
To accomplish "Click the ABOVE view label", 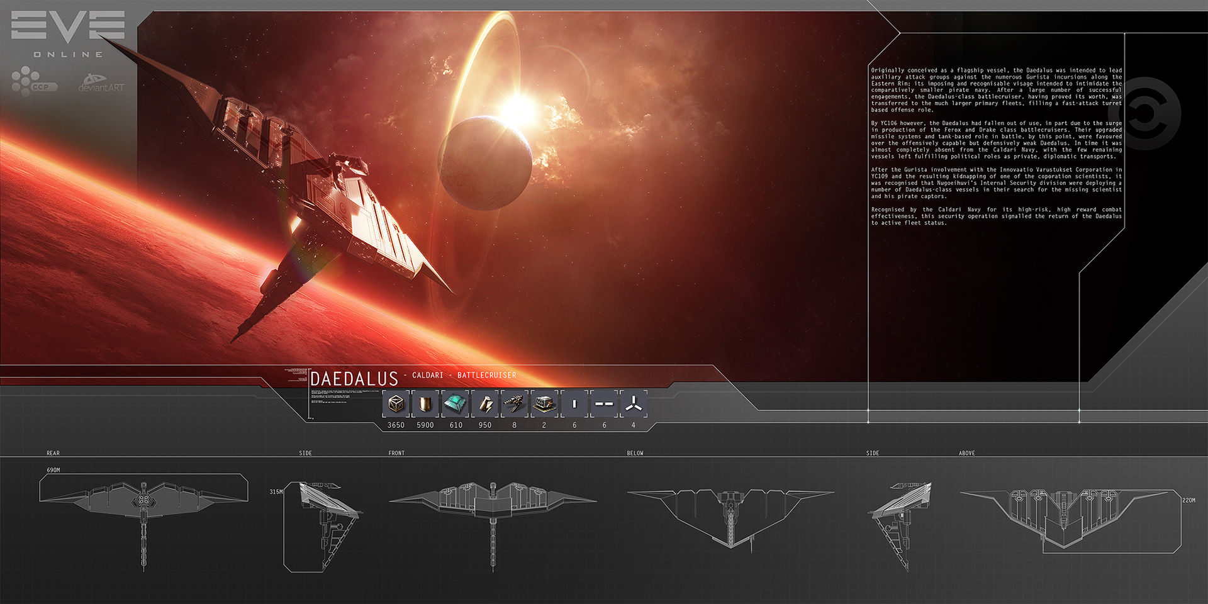I will [967, 453].
